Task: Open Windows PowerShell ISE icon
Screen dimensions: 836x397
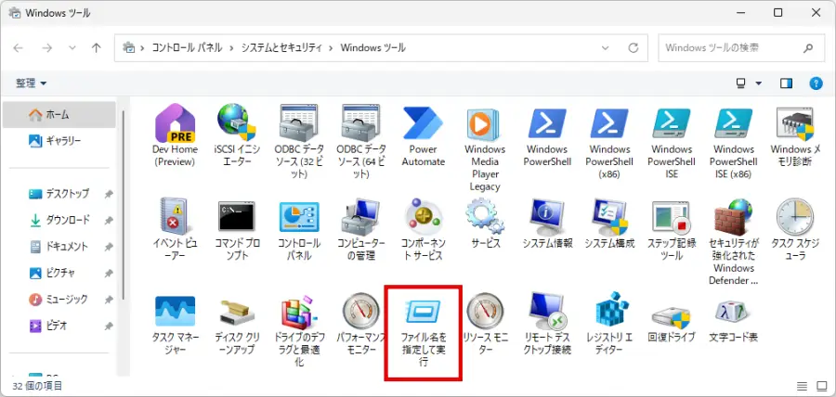Action: click(672, 123)
